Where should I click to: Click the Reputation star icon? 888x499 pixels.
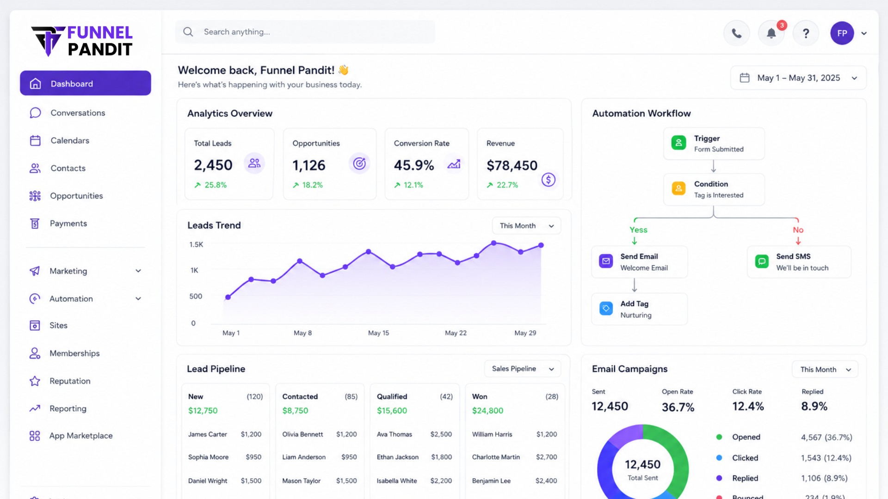35,381
